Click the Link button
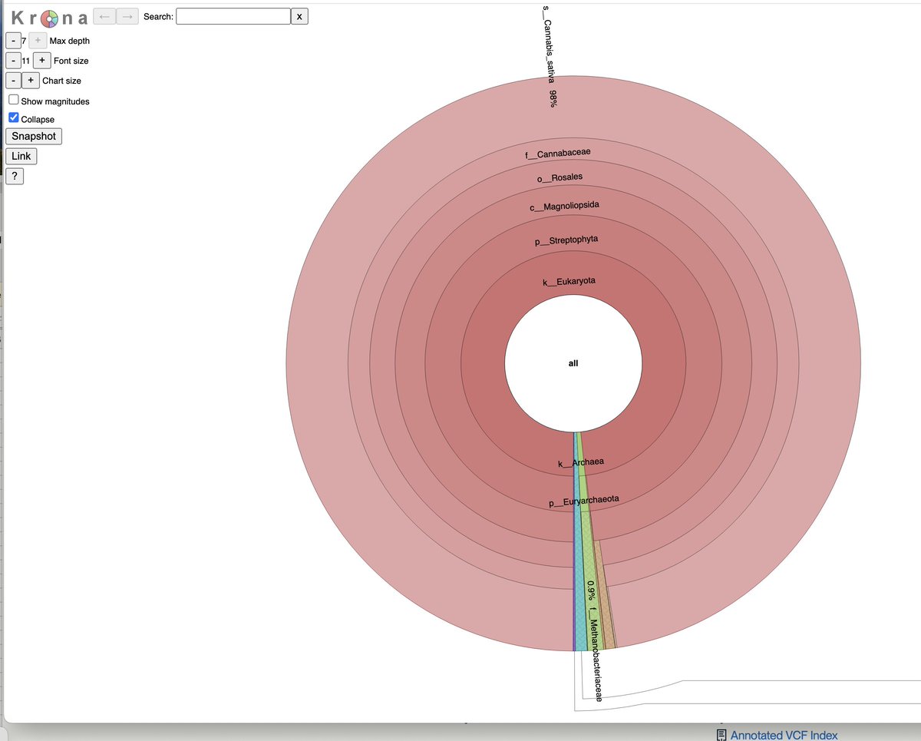921x741 pixels. click(21, 157)
